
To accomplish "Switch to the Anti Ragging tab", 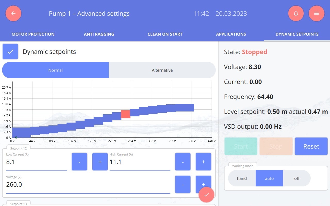I will click(x=99, y=34).
